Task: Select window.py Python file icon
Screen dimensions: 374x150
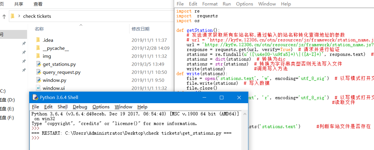Action: (38, 80)
